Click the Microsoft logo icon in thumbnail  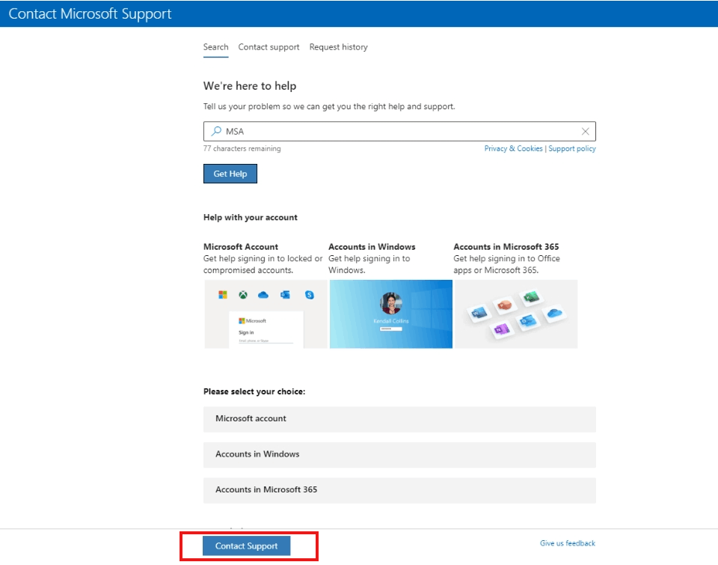(x=223, y=295)
